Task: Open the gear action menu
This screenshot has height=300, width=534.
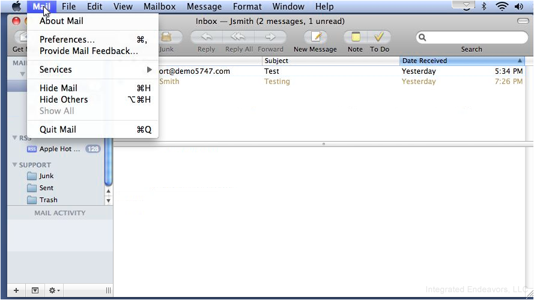Action: (x=54, y=290)
